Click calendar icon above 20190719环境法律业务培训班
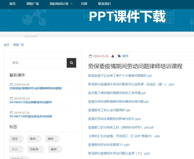Image resolution: width=194 pixels, height=159 pixels. click(x=11, y=113)
